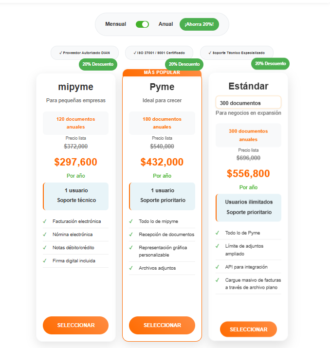The width and height of the screenshot is (330, 348).
Task: Toggle the Mensual/Anual billing switch
Action: tap(142, 24)
